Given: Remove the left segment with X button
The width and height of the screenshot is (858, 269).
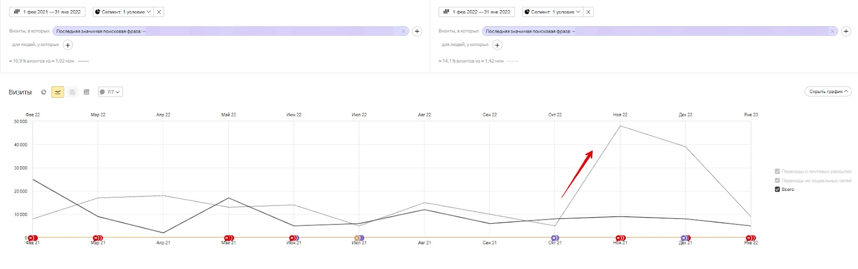Looking at the screenshot, I should click(x=159, y=12).
